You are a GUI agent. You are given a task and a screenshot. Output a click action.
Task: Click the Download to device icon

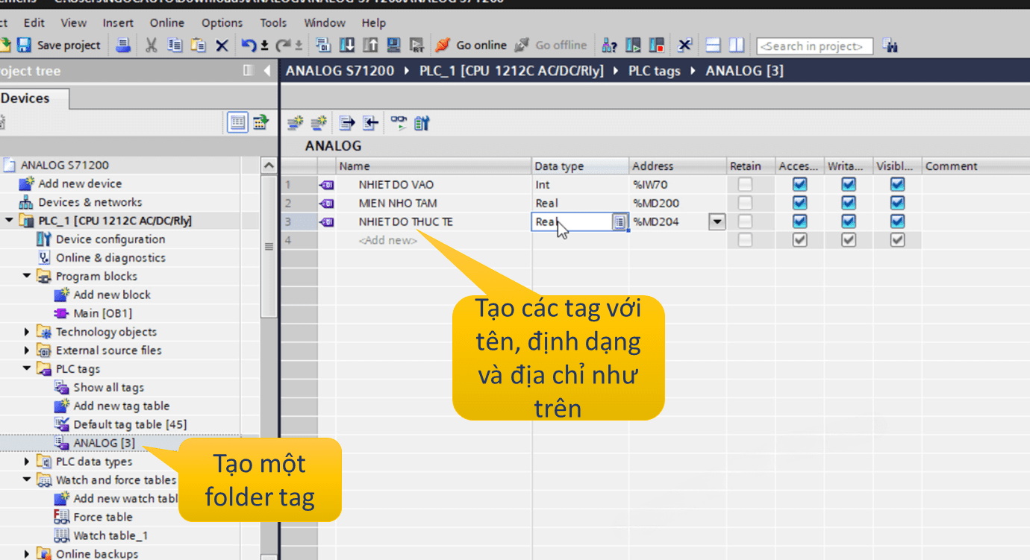[347, 45]
